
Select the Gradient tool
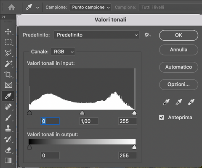click(x=8, y=160)
